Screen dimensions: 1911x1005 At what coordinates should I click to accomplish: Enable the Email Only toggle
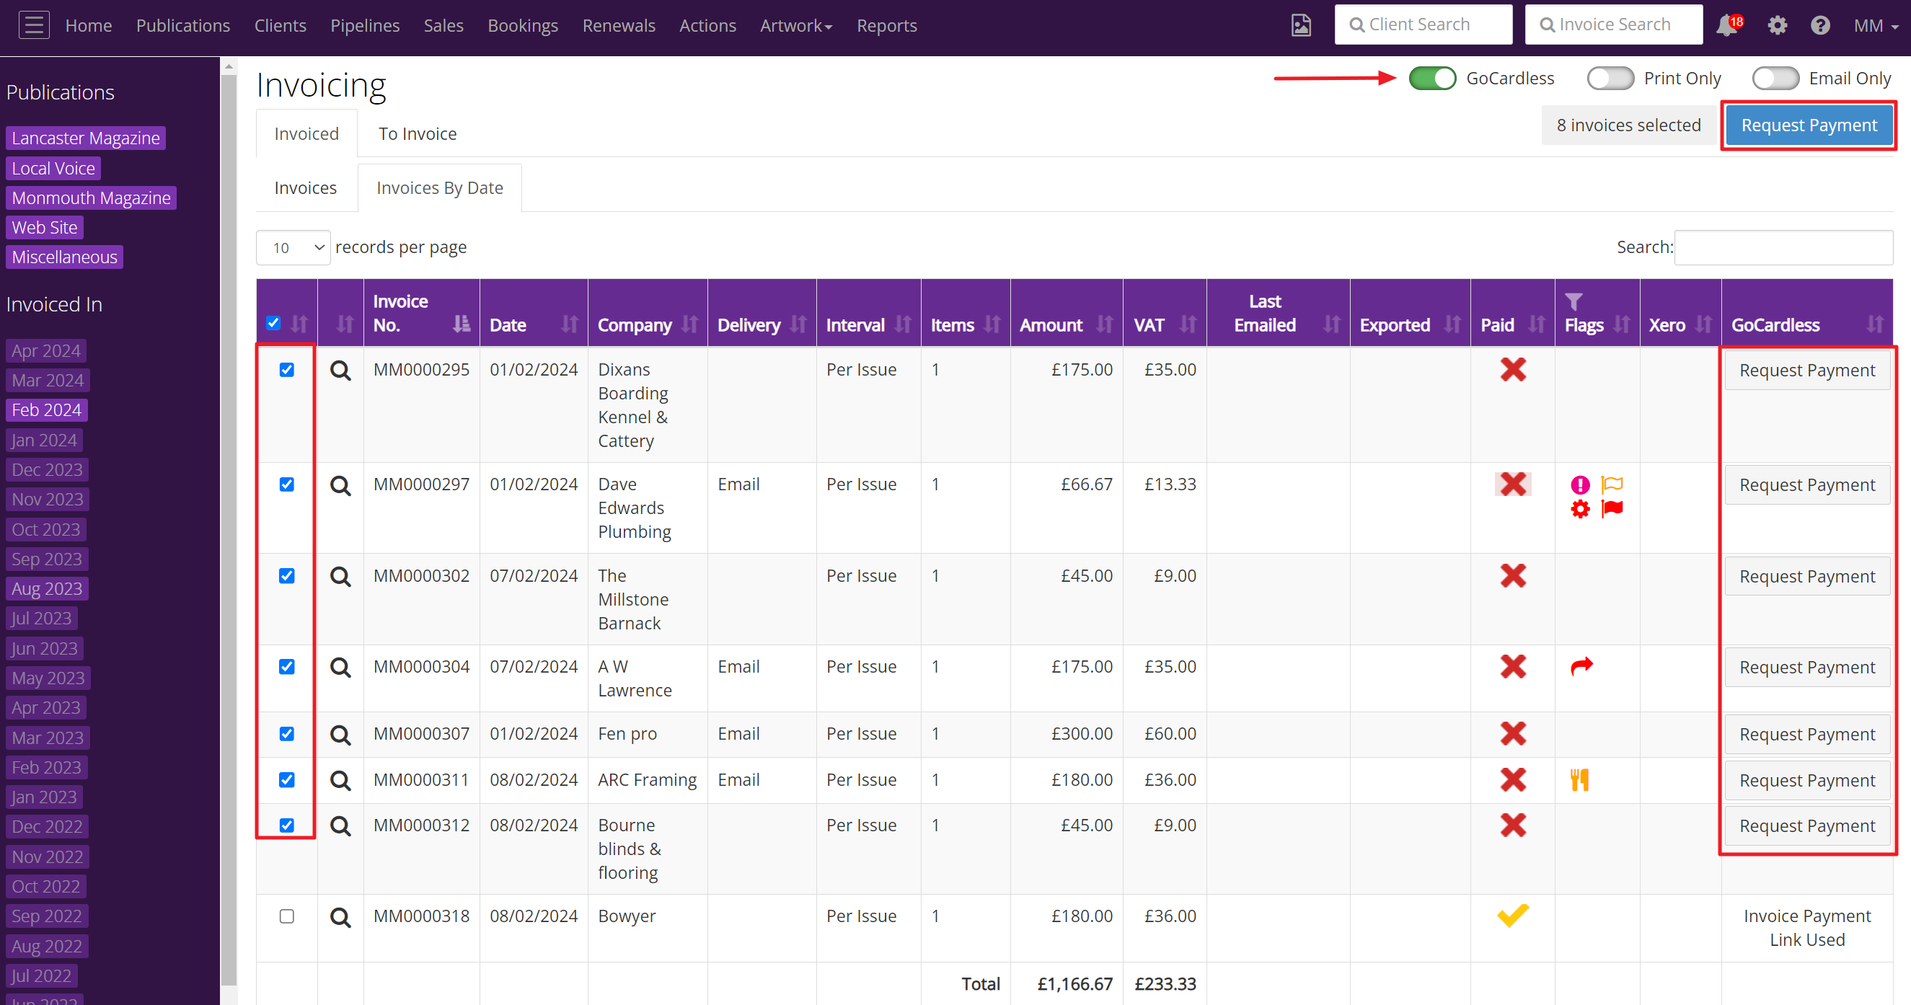[1775, 79]
